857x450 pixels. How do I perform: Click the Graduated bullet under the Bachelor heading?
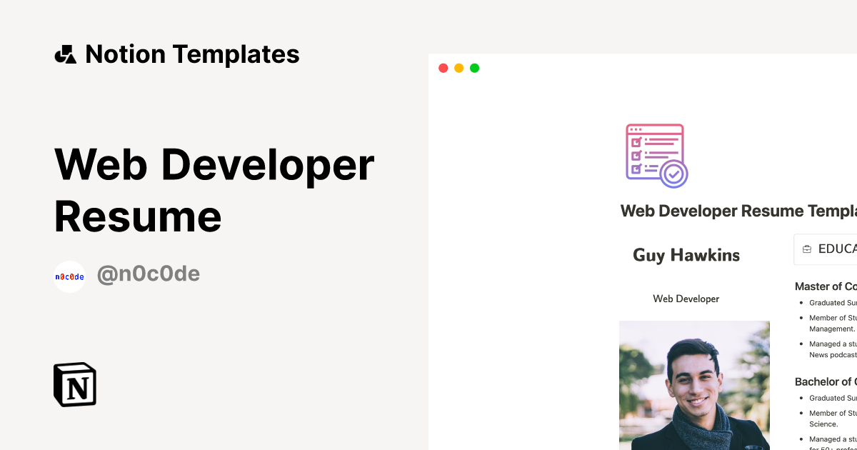[832, 398]
